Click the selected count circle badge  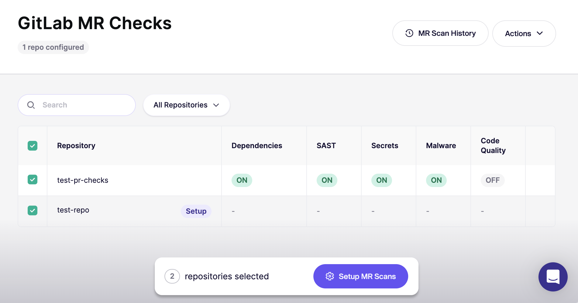tap(172, 276)
